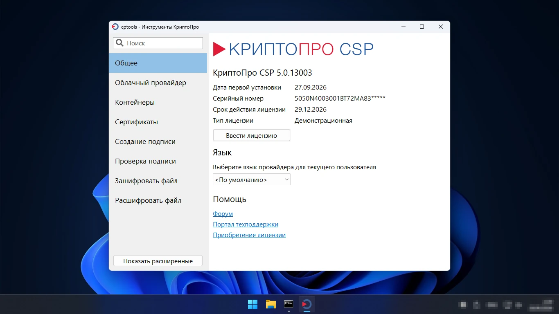Click the КриптоПро CSP 5.0.13003 version heading

[x=262, y=73]
